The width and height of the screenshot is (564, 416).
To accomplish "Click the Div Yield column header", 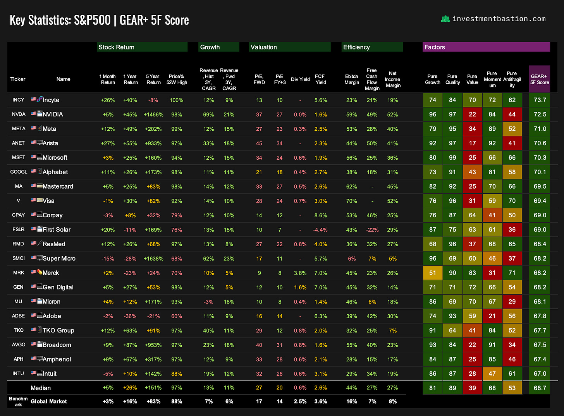I will [x=300, y=79].
